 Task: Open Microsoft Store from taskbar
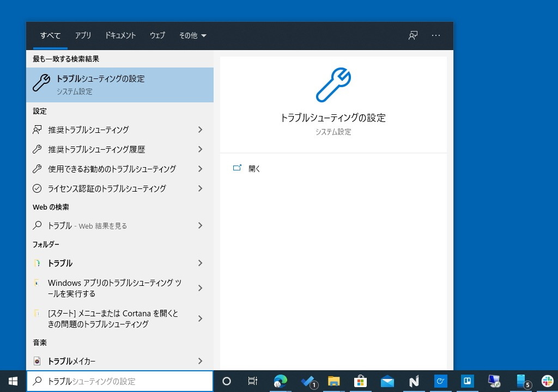pyautogui.click(x=360, y=381)
